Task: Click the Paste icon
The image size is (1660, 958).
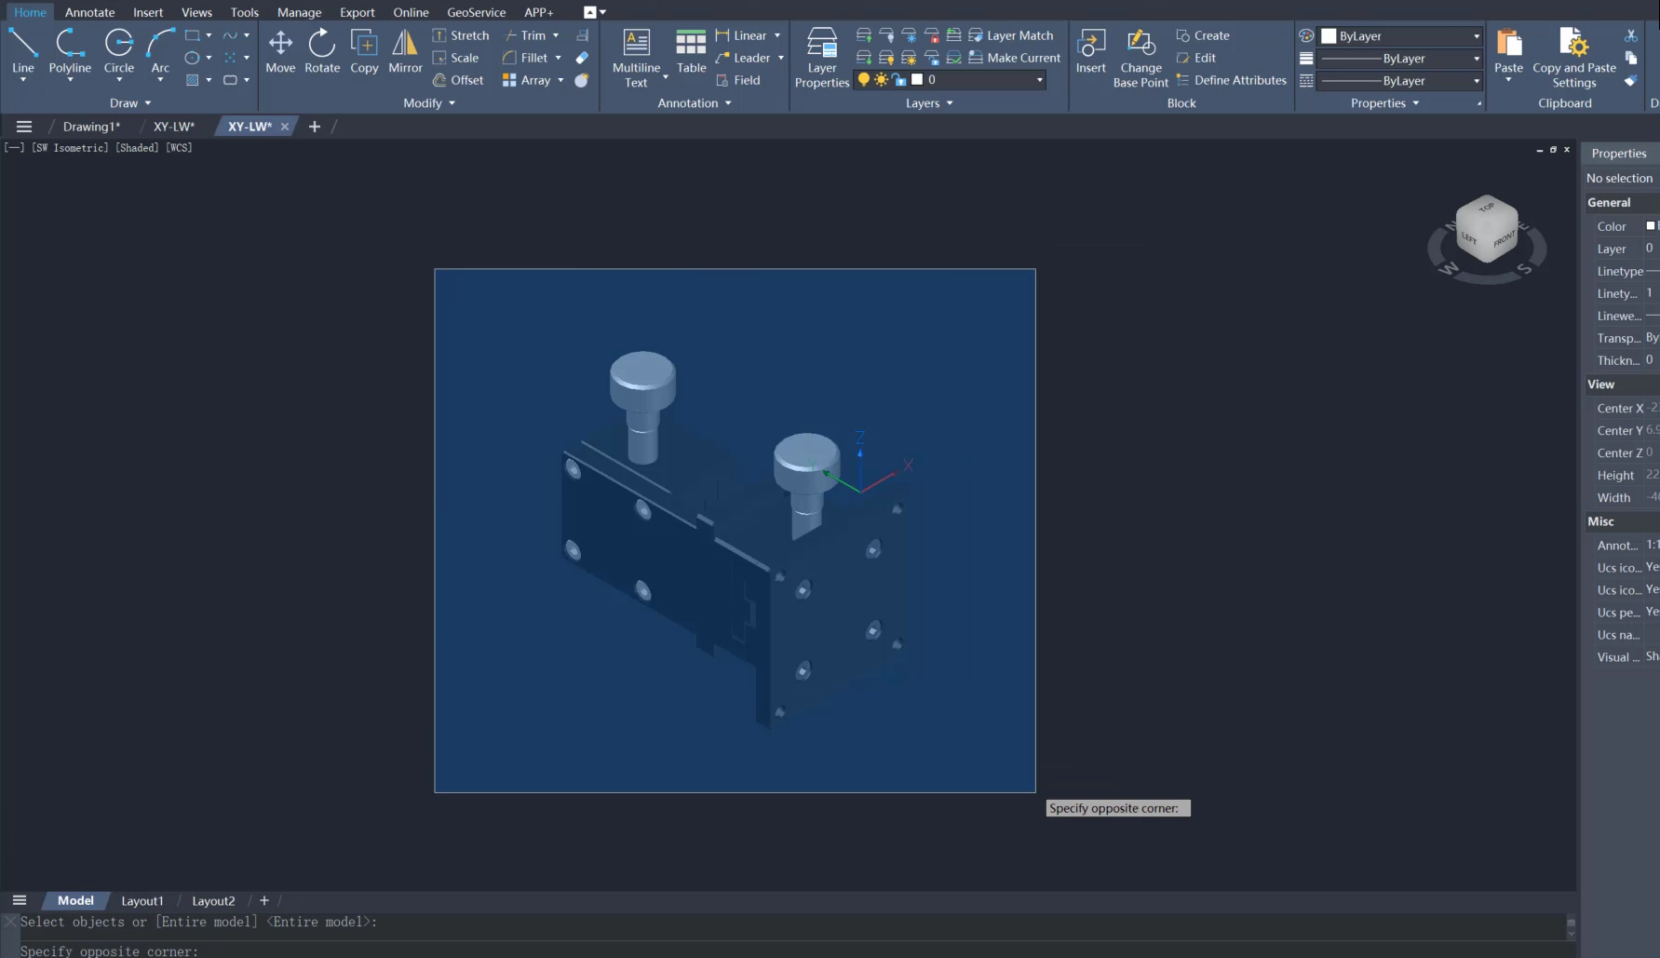Action: [1508, 51]
